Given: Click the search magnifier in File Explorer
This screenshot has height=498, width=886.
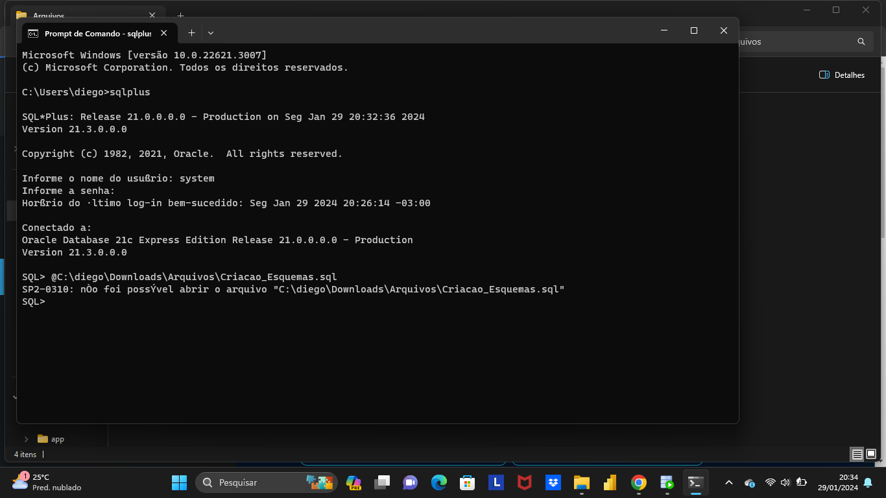Looking at the screenshot, I should click(x=861, y=41).
